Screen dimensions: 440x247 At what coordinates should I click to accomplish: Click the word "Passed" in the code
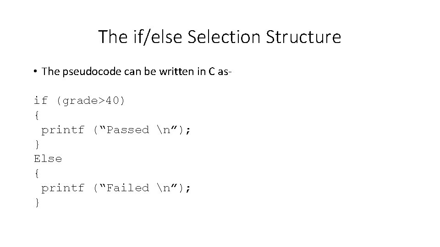tap(128, 130)
